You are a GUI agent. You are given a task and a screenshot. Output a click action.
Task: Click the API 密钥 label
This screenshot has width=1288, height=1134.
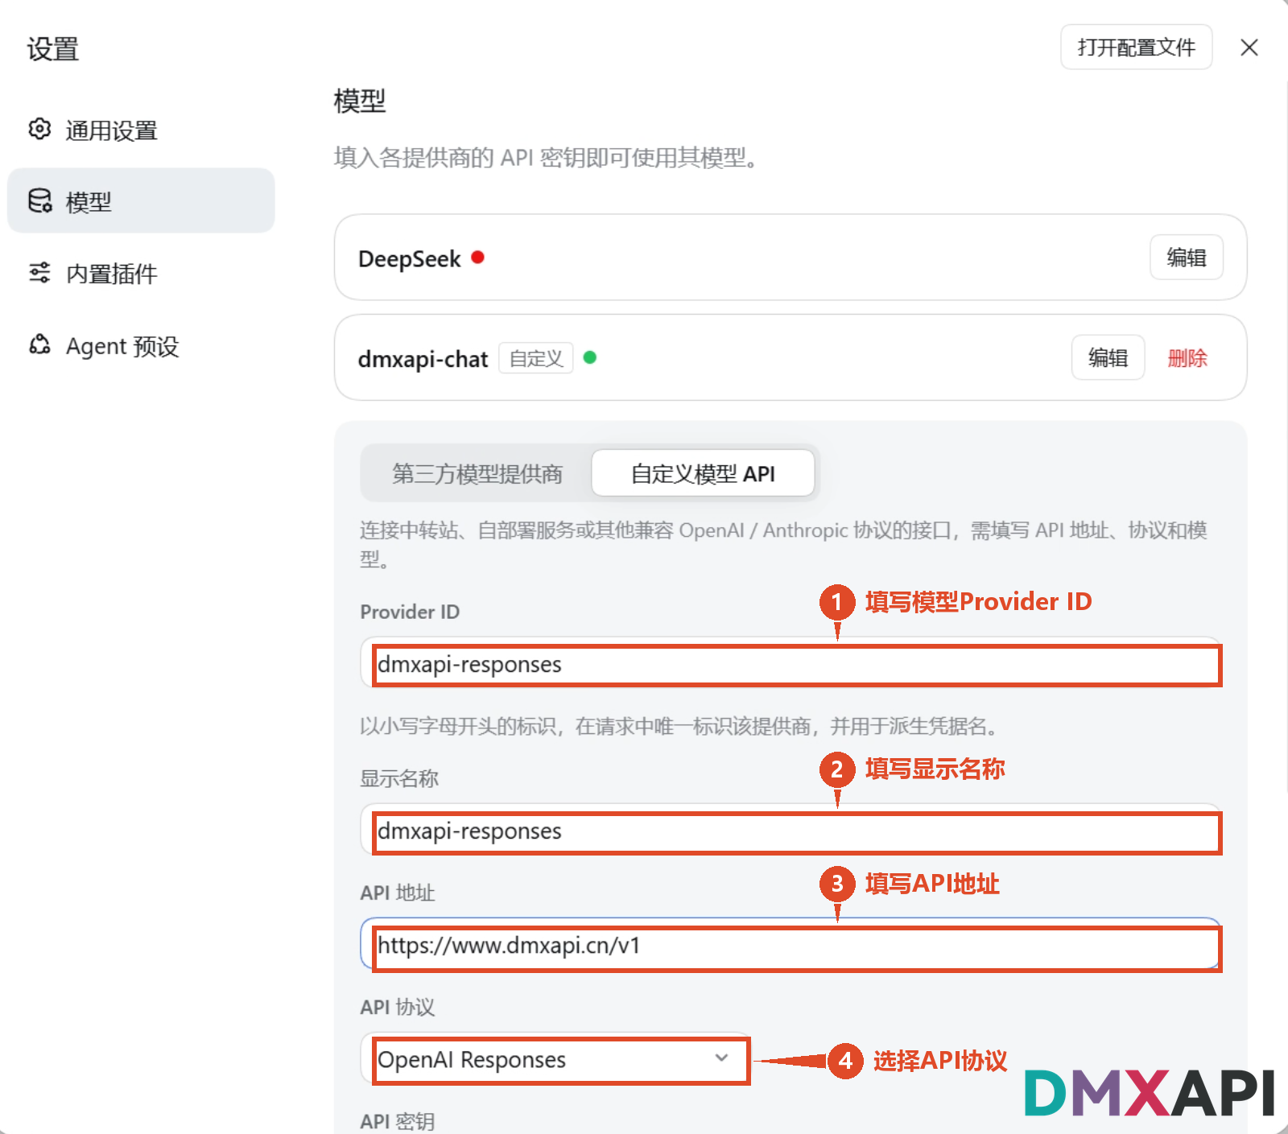(398, 1121)
